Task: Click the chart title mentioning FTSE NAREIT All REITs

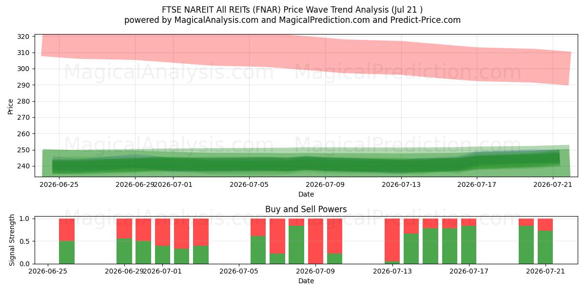Action: click(x=292, y=9)
